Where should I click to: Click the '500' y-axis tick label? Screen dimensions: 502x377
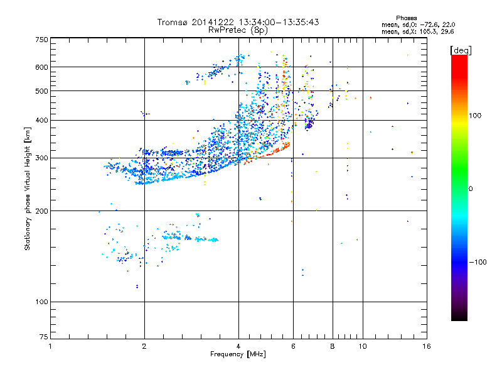click(x=41, y=91)
